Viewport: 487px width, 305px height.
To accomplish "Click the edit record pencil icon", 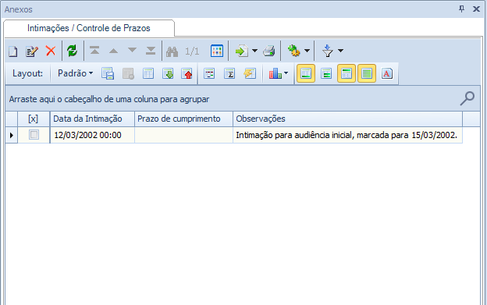I will (x=32, y=51).
